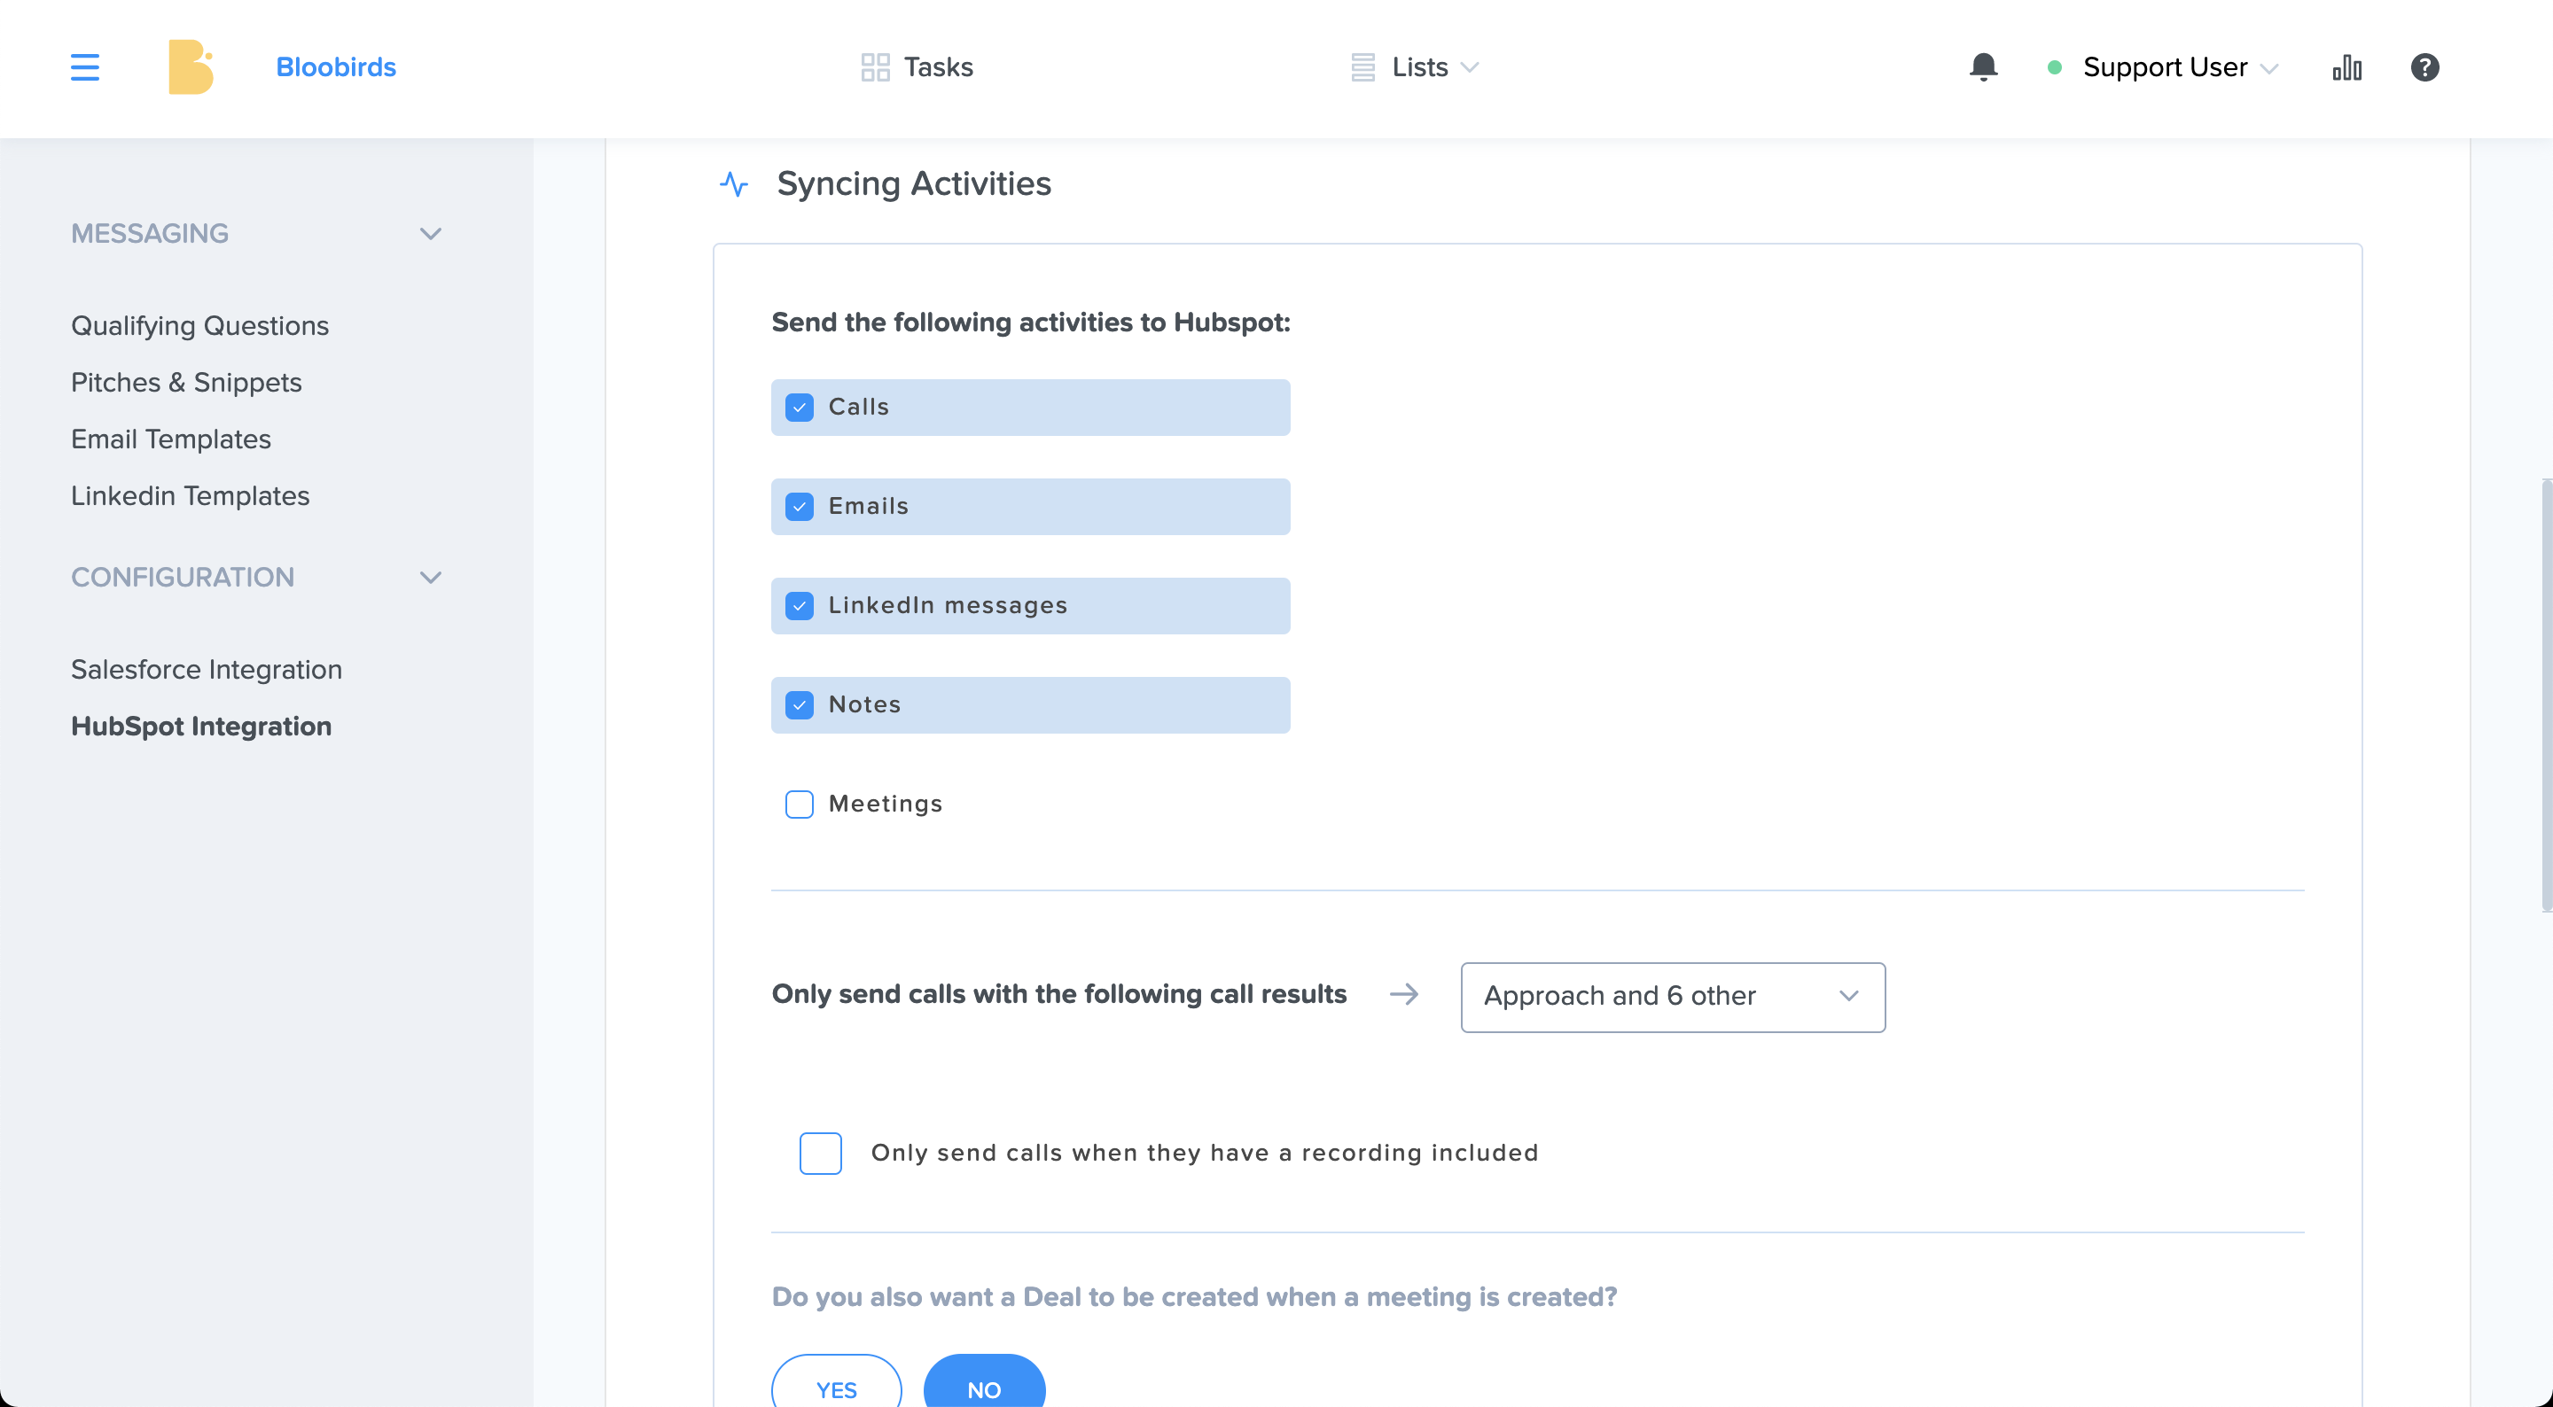Go to Tasks
2553x1407 pixels.
coord(917,67)
